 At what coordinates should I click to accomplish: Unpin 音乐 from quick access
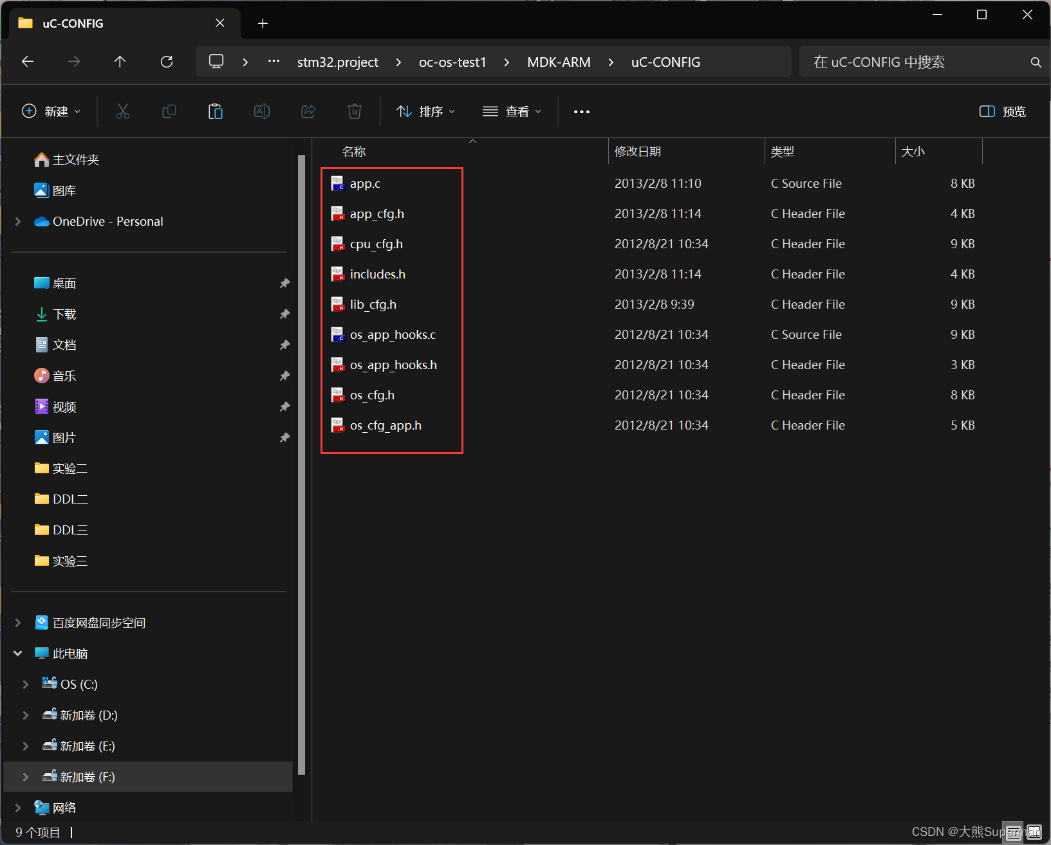tap(284, 376)
